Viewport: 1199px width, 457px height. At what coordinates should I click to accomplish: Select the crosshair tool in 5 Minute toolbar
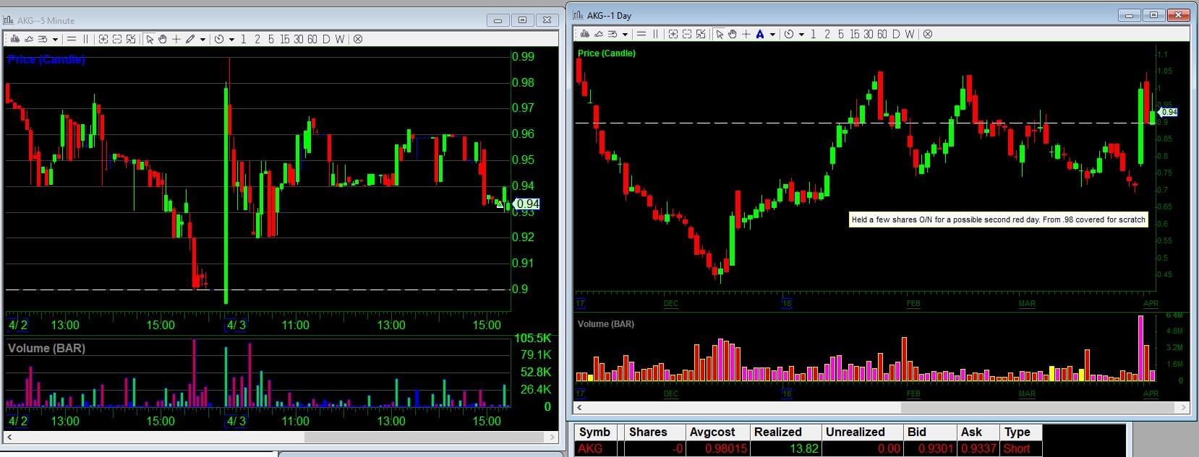click(x=176, y=39)
